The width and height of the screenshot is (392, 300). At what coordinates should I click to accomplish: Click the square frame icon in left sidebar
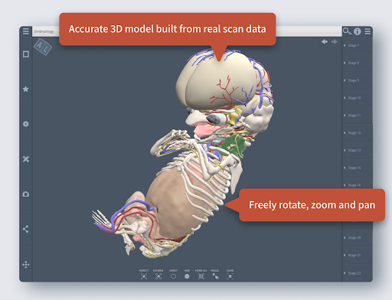(x=26, y=54)
